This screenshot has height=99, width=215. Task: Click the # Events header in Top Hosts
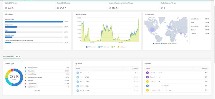pyautogui.click(x=131, y=68)
